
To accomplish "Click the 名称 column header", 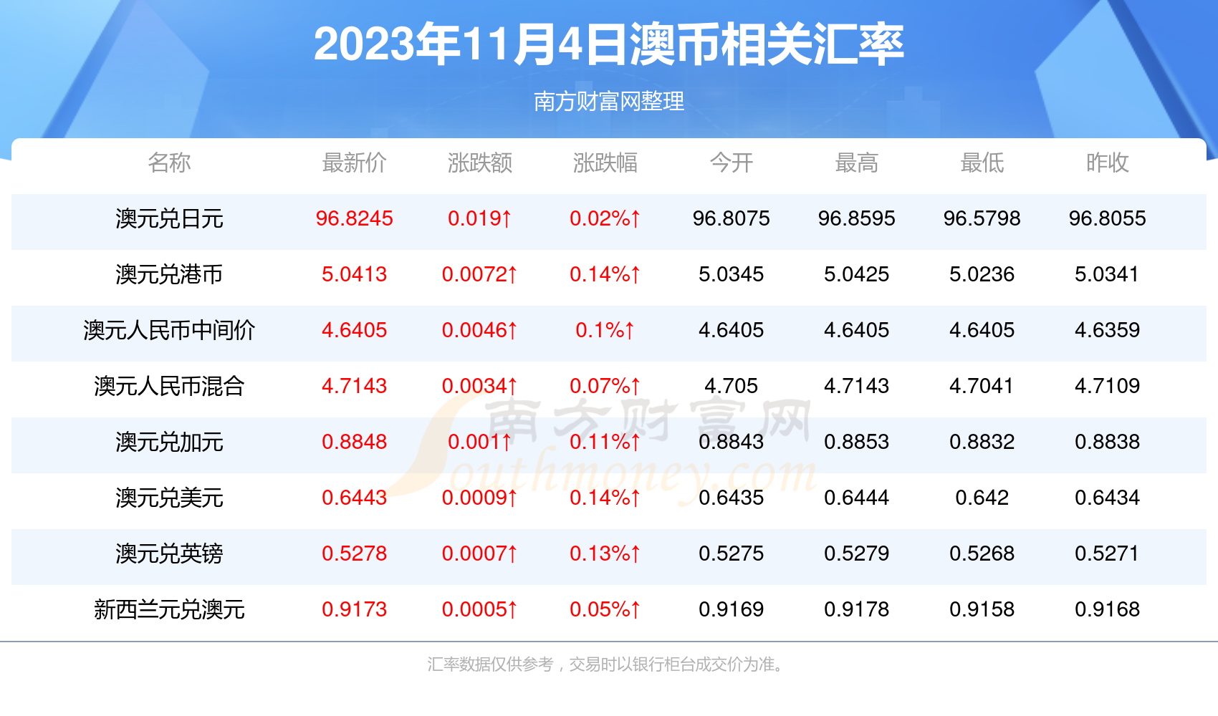I will point(169,163).
